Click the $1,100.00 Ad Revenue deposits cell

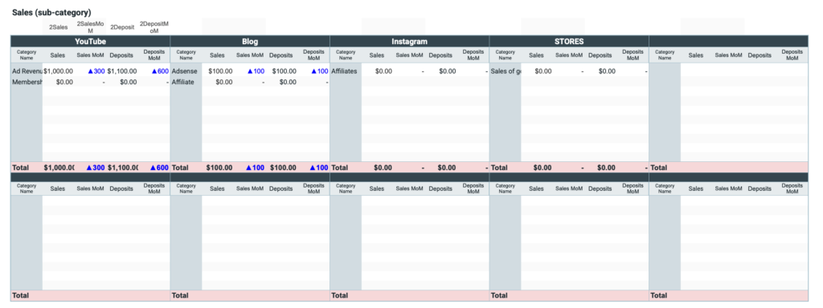click(x=122, y=71)
